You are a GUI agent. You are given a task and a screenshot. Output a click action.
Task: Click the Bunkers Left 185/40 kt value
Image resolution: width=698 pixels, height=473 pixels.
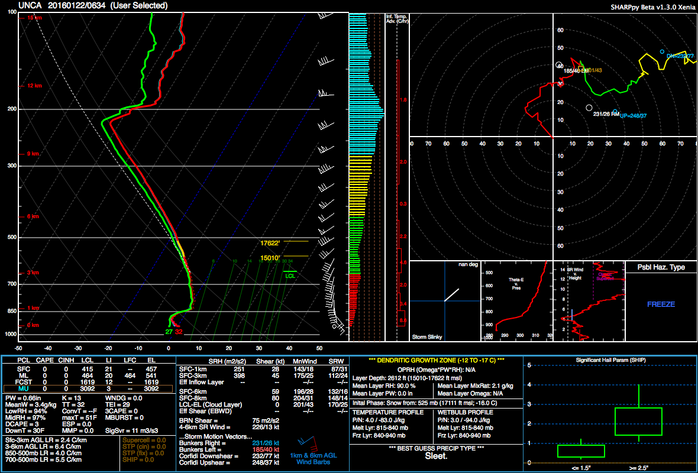click(x=266, y=450)
